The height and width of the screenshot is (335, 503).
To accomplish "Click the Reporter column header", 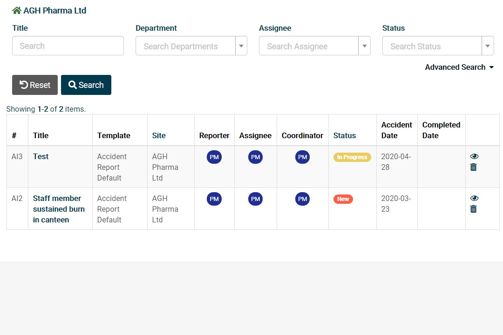I will tap(214, 135).
